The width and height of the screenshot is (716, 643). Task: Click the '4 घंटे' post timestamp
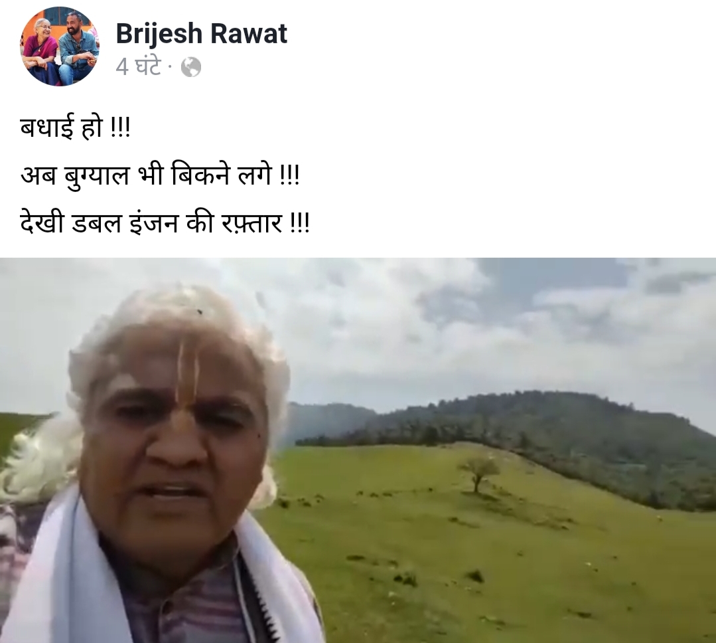(139, 67)
